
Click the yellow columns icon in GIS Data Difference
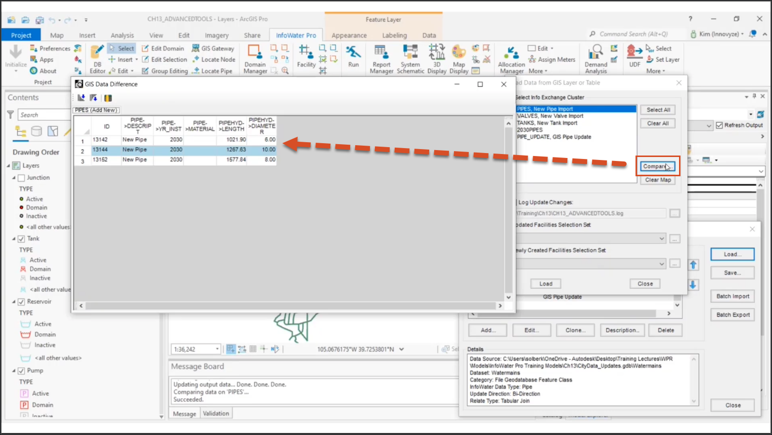pos(108,98)
